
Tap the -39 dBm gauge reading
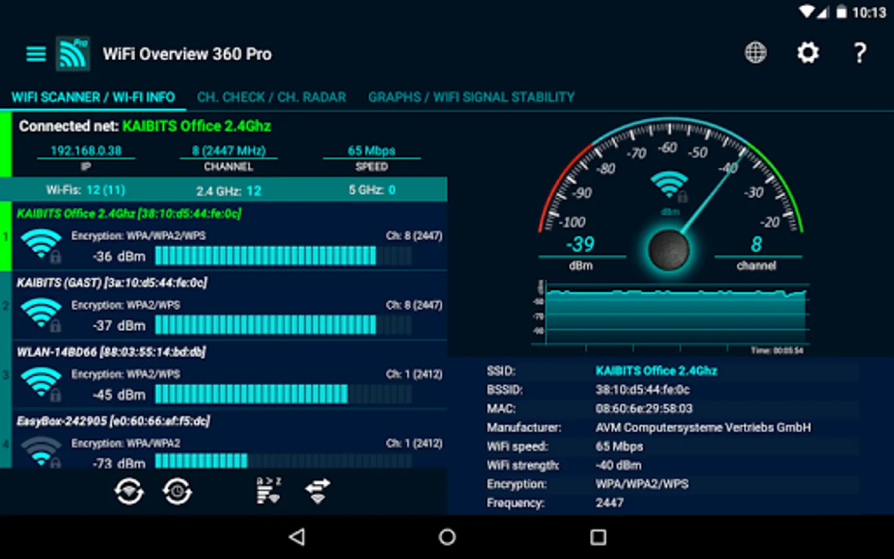[580, 244]
